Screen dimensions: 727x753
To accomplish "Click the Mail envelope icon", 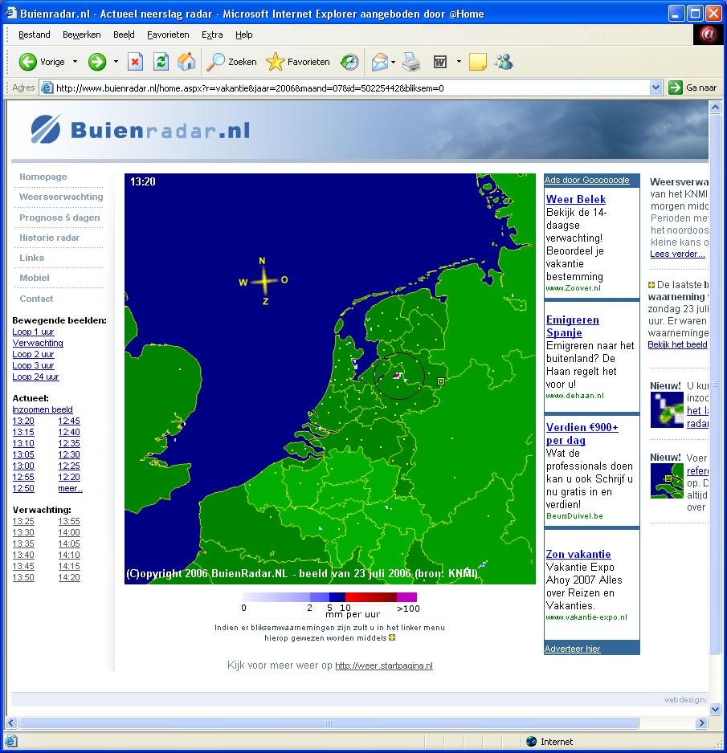I will click(380, 62).
